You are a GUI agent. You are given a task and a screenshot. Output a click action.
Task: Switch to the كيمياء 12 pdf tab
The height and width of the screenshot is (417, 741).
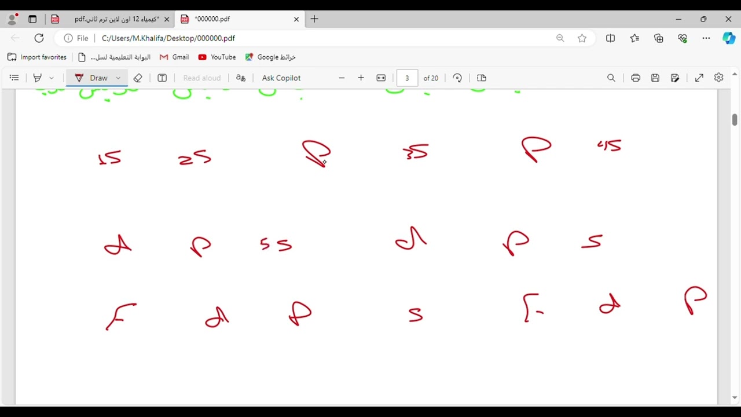coord(110,19)
